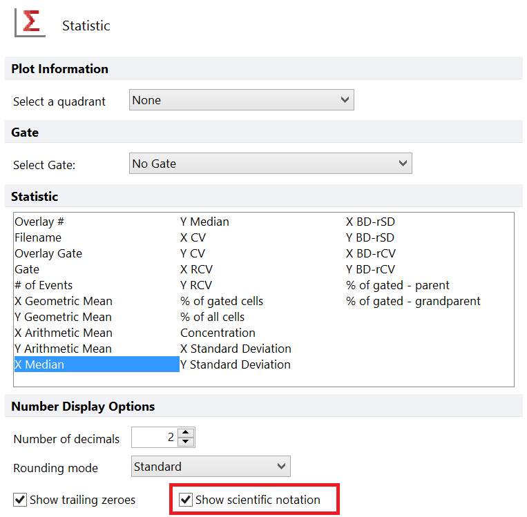Choose % of gated cells statistic
The height and width of the screenshot is (517, 527).
222,301
